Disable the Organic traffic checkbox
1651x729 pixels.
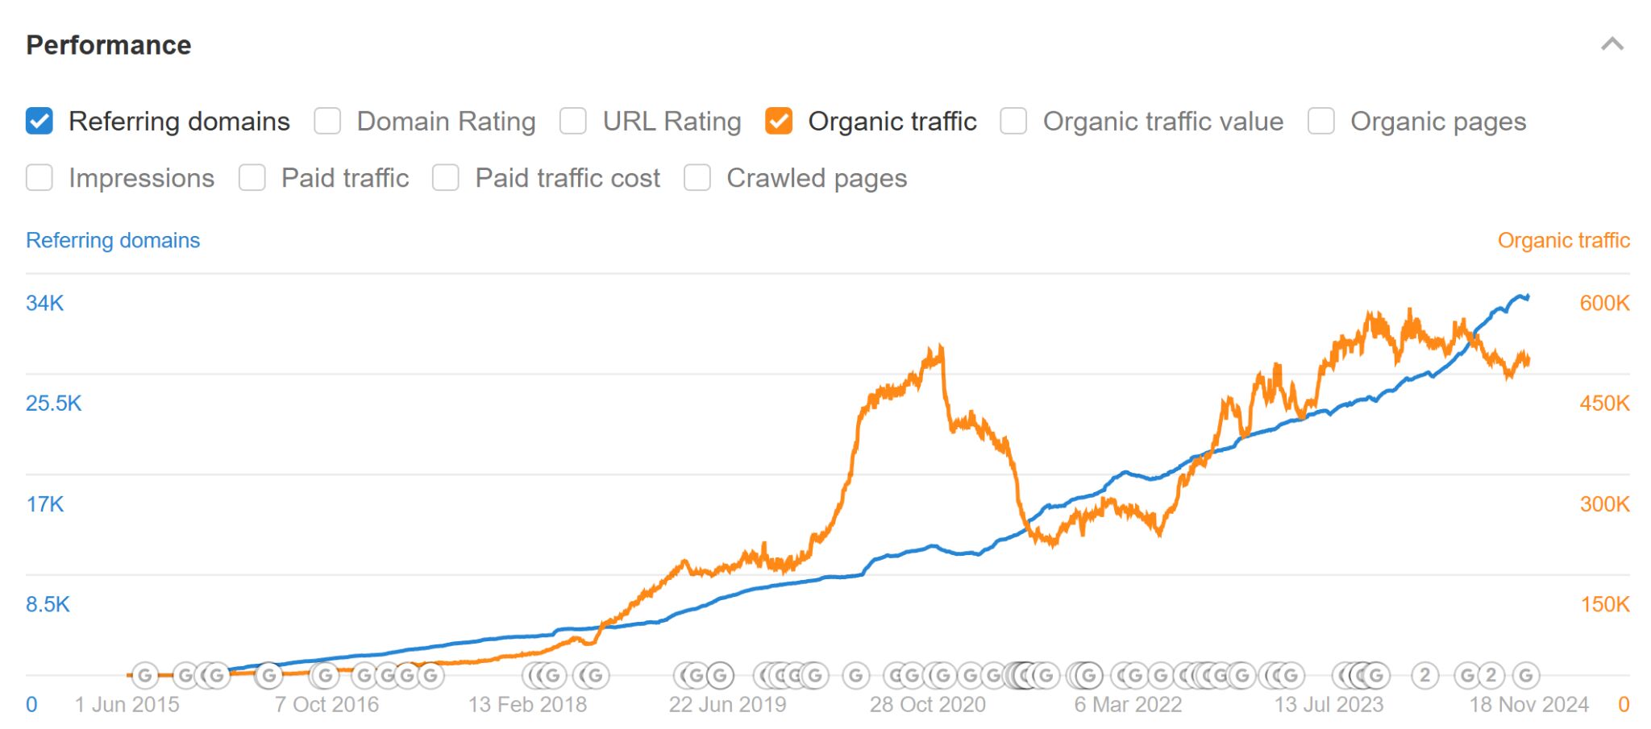click(x=780, y=121)
